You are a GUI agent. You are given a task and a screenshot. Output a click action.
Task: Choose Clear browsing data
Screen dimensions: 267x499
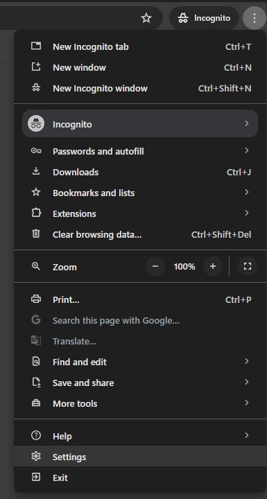(140, 235)
